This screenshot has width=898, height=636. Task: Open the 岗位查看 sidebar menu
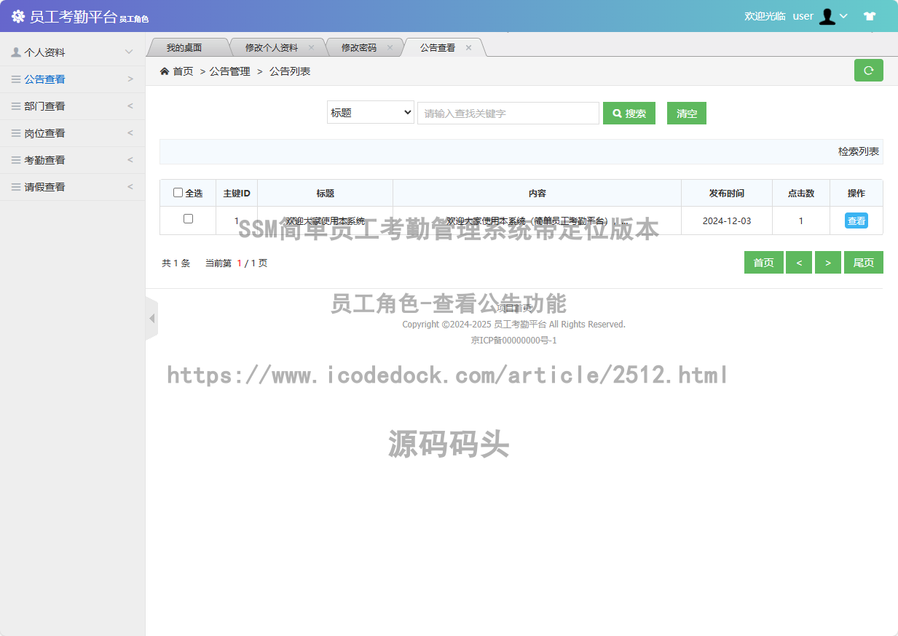tap(72, 133)
